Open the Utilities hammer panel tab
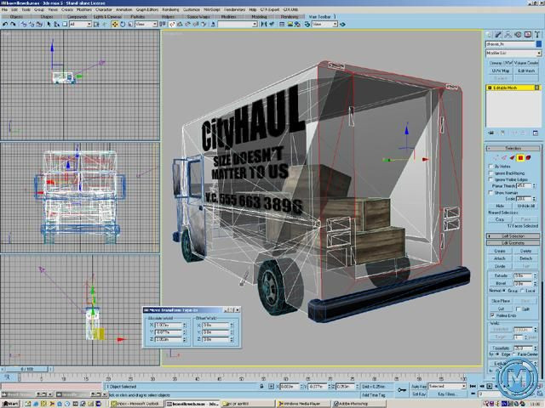The width and height of the screenshot is (545, 408). pyautogui.click(x=537, y=34)
